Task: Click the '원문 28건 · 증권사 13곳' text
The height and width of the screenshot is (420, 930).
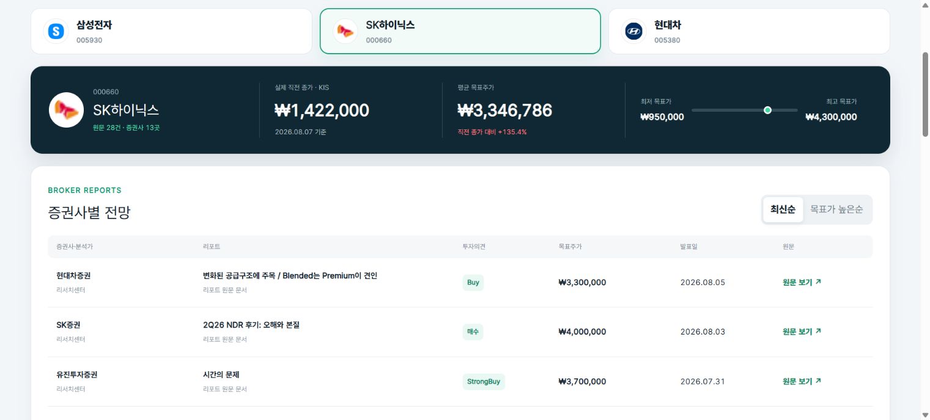Action: coord(127,128)
